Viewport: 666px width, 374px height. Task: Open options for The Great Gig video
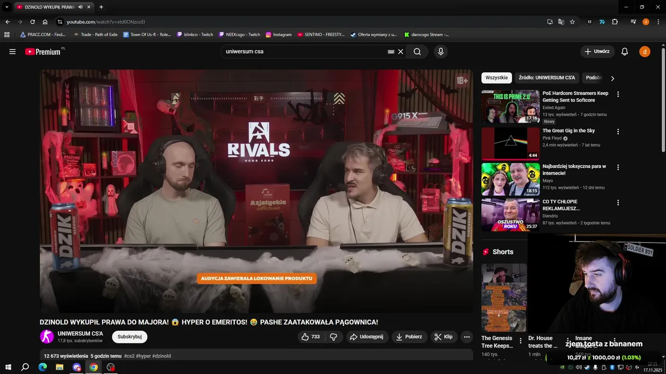click(618, 132)
